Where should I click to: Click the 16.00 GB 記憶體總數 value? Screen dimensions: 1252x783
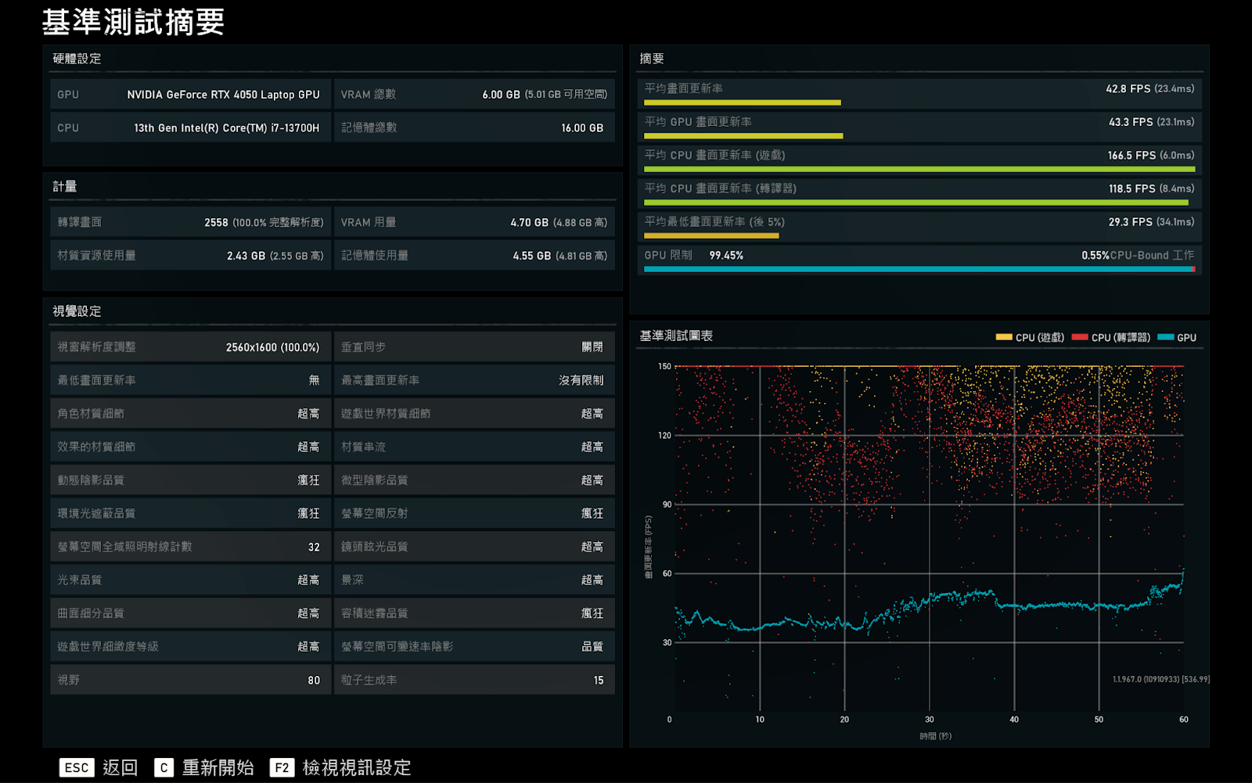point(582,128)
